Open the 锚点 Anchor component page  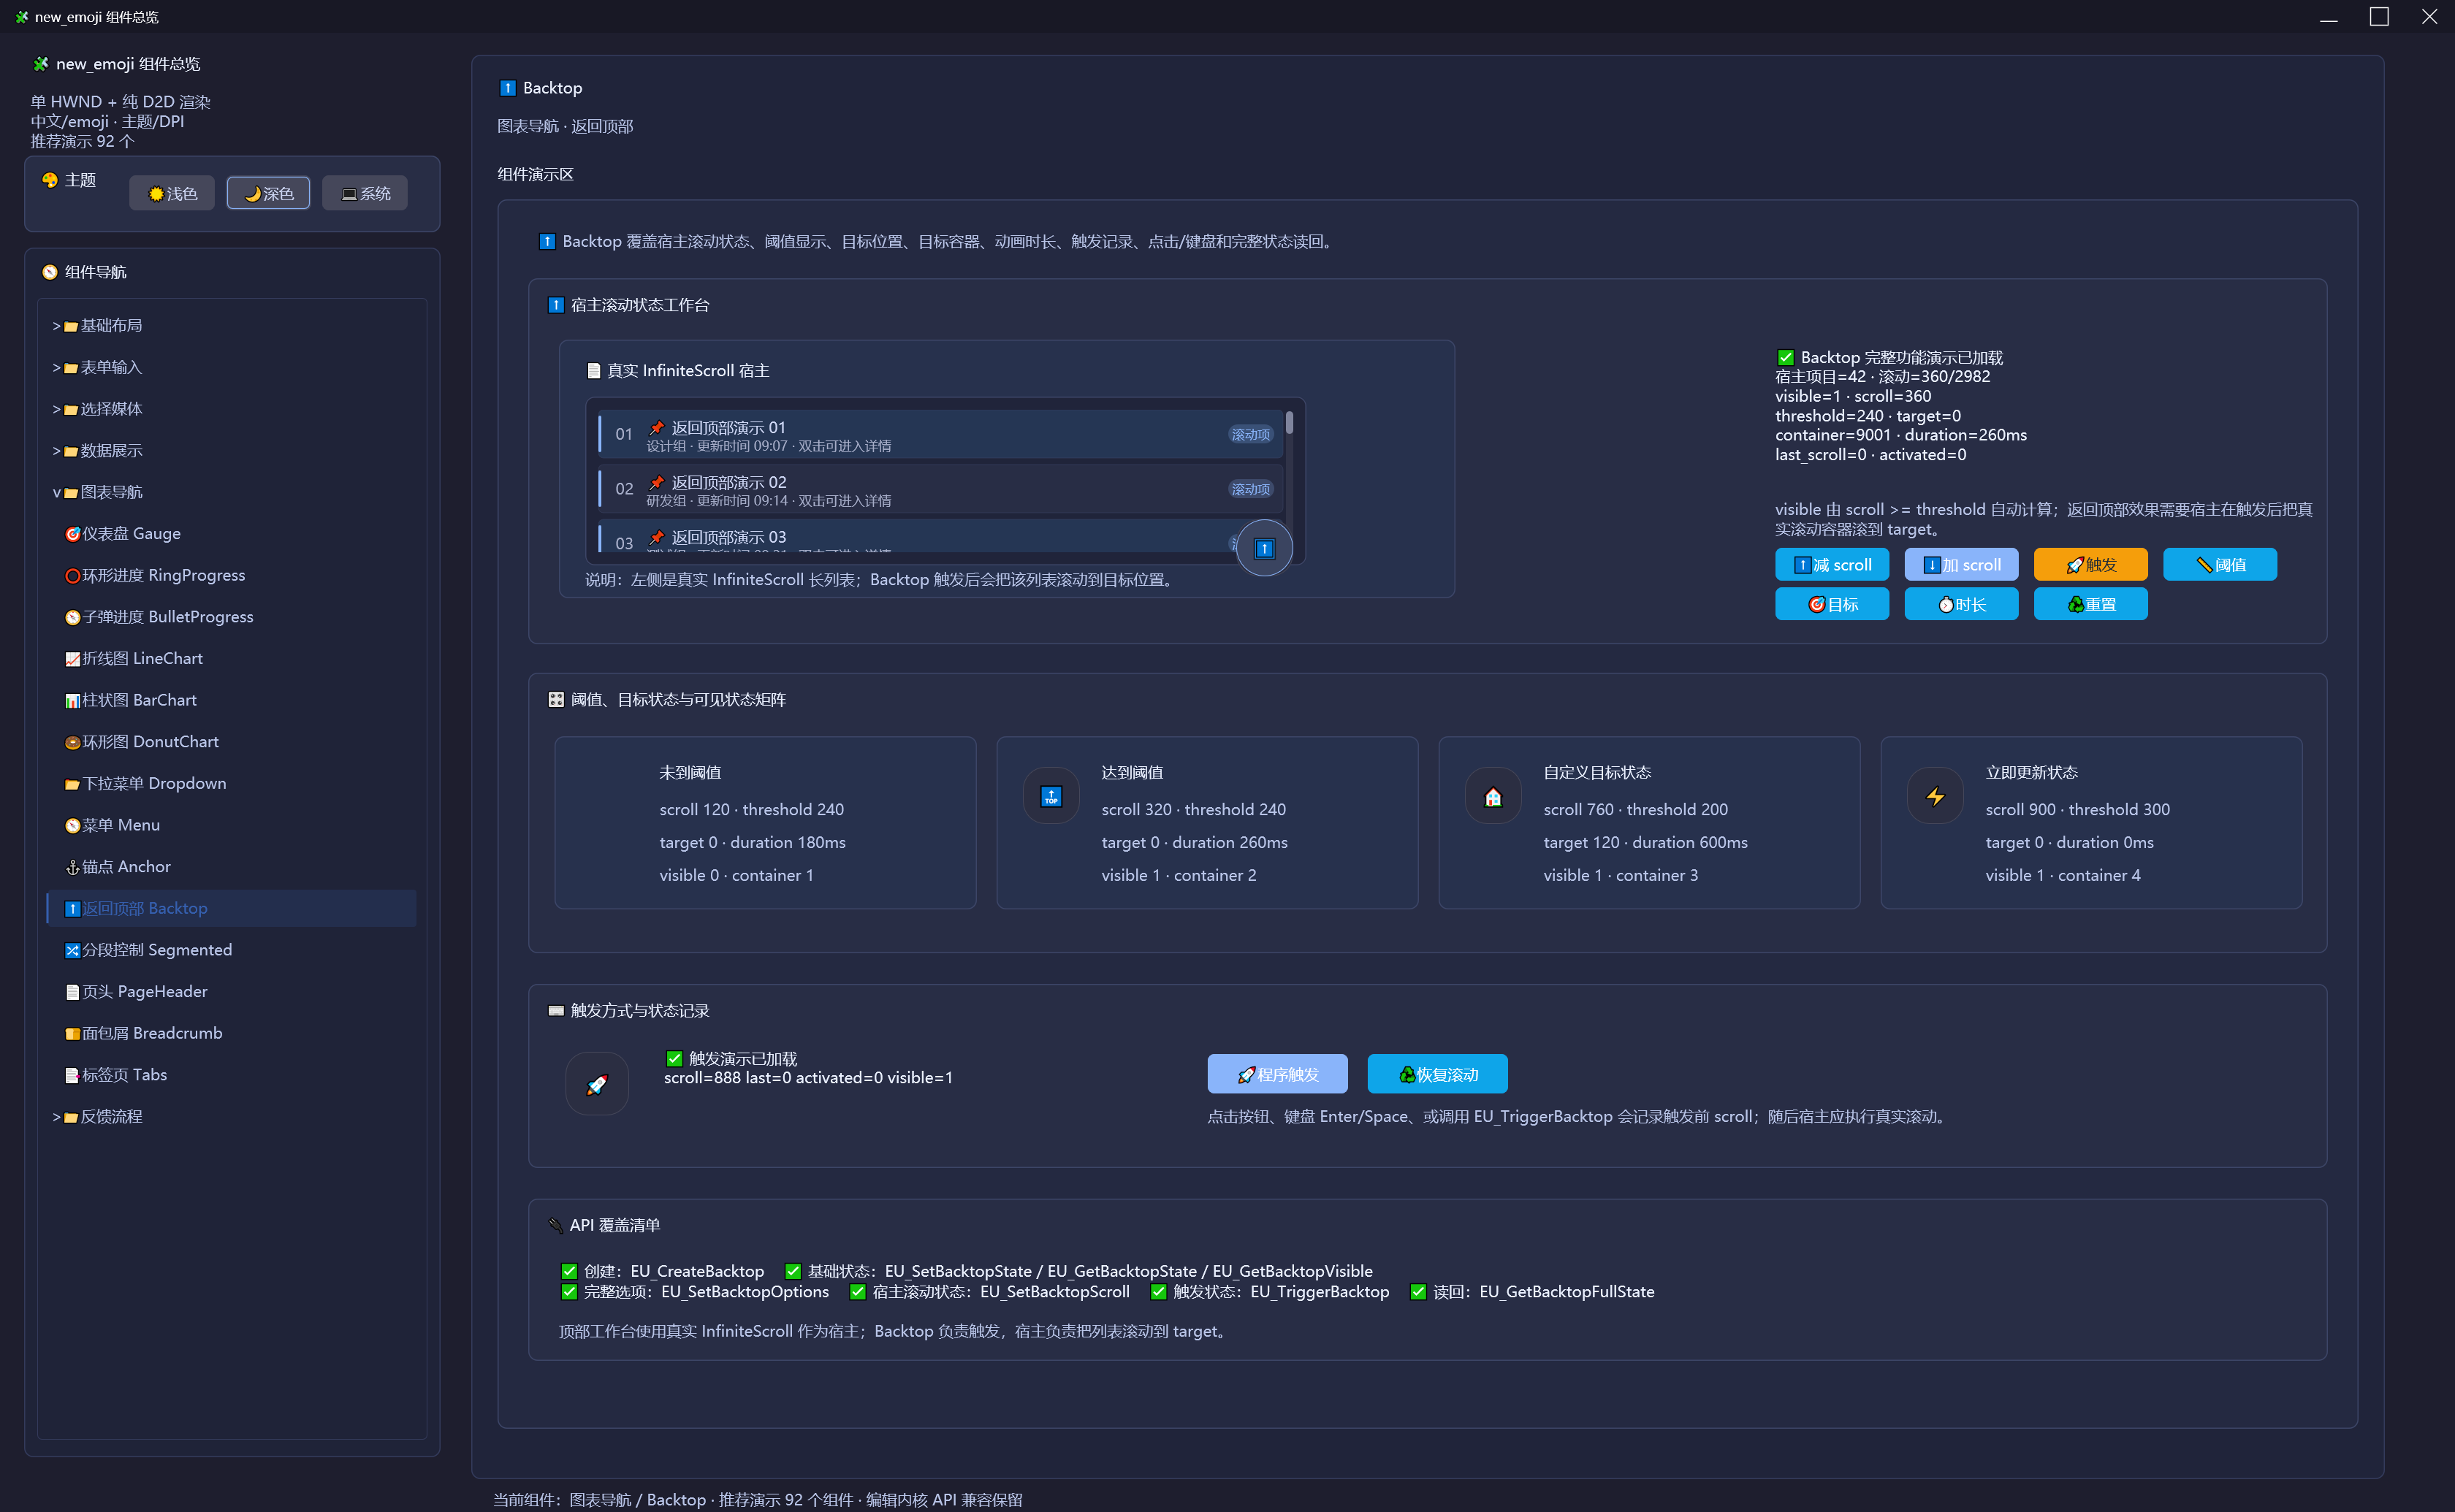(232, 867)
